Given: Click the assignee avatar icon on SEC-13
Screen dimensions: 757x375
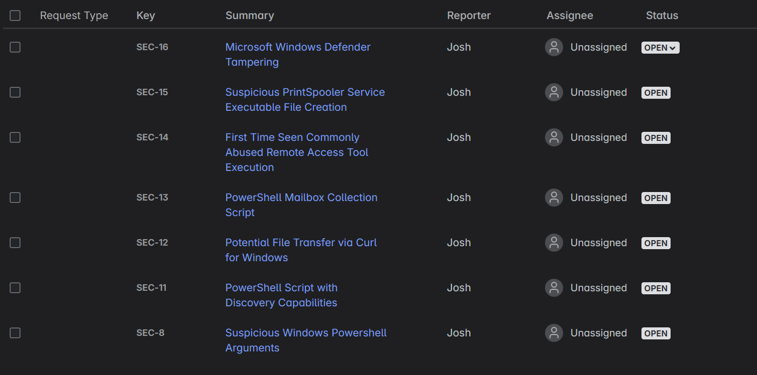Looking at the screenshot, I should pos(554,198).
